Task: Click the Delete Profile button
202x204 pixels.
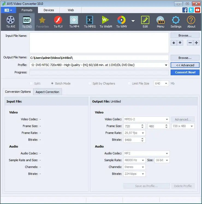Action: click(x=183, y=186)
